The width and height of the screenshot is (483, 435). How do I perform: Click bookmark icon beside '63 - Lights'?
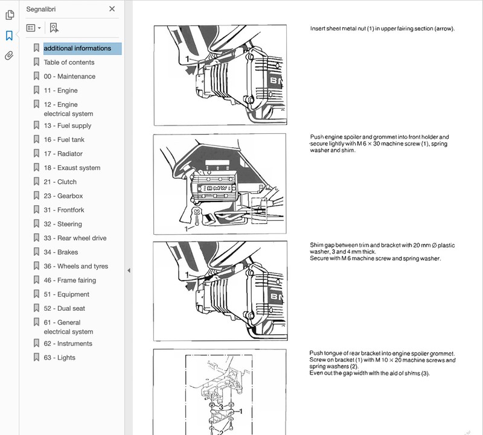click(36, 357)
